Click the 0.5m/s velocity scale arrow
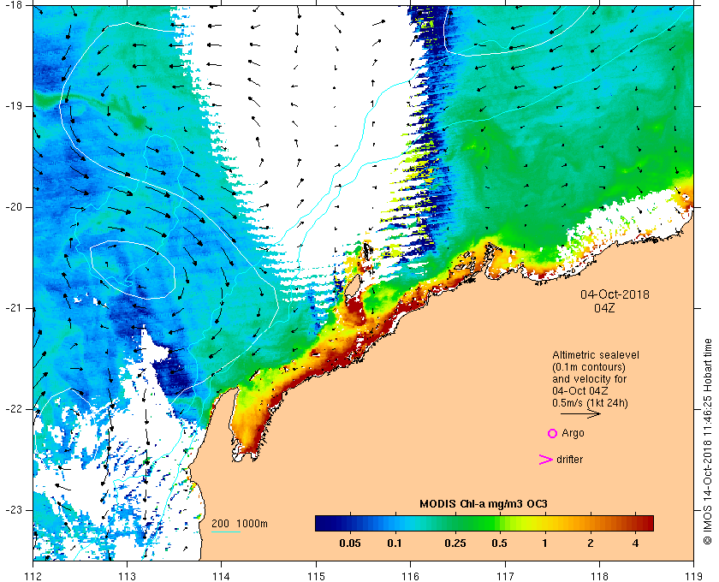719x582 pixels. (x=580, y=413)
